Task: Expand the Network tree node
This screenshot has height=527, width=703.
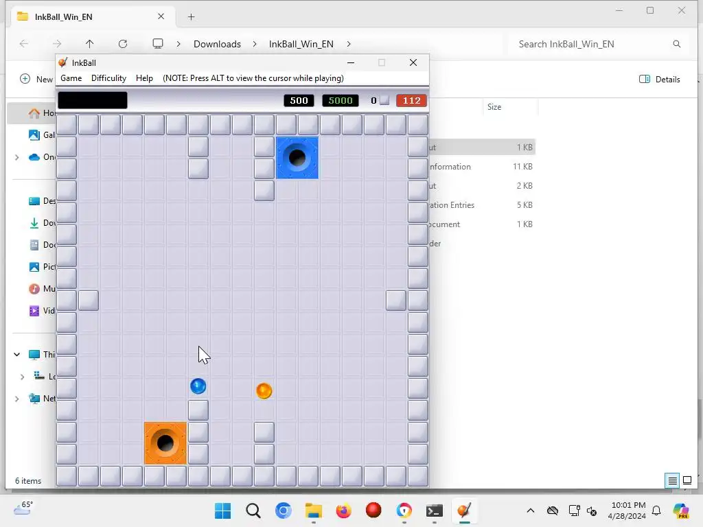Action: point(17,399)
